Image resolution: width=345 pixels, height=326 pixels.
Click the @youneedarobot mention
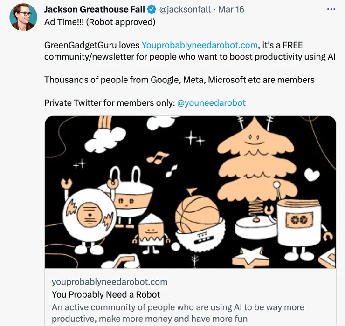coord(211,102)
